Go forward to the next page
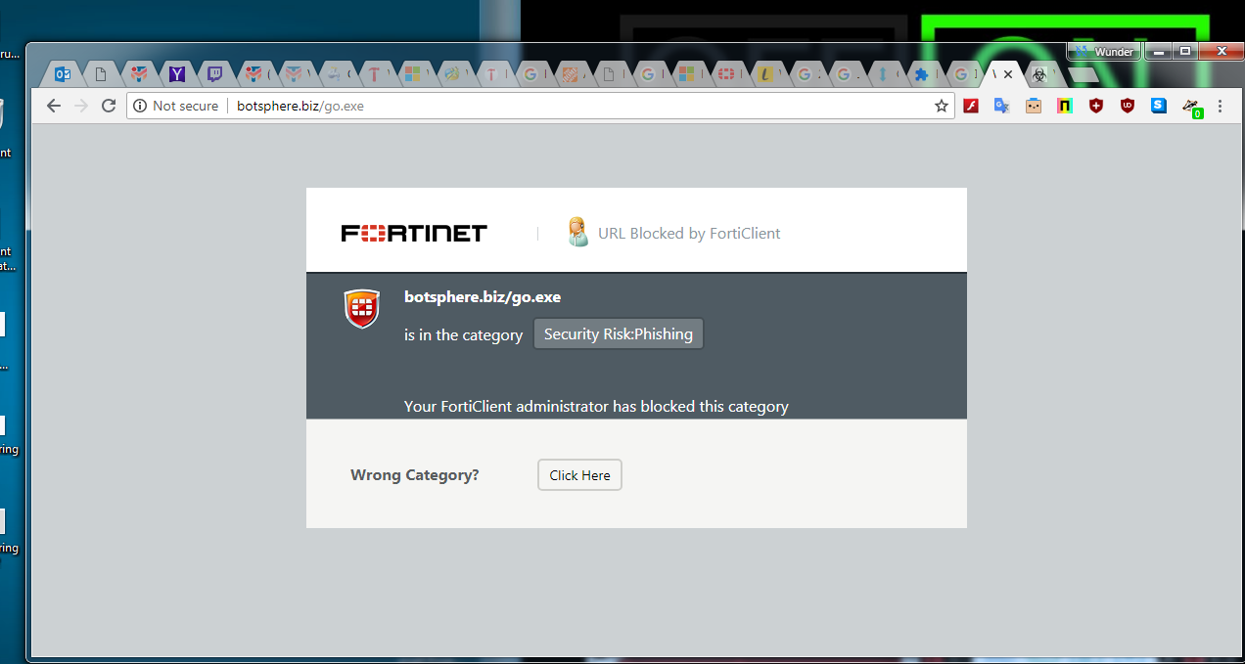The width and height of the screenshot is (1245, 664). click(x=81, y=106)
